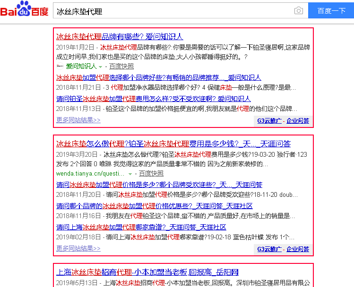Click snippet text dated 2018年11月21日
Screen dimensions: 354x287
pyautogui.click(x=176, y=88)
